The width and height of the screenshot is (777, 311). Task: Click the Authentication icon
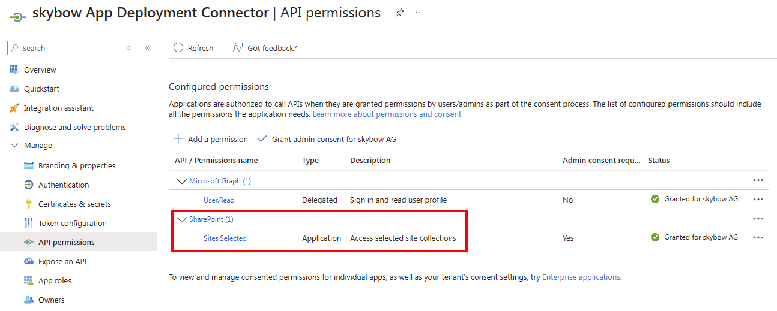[28, 185]
